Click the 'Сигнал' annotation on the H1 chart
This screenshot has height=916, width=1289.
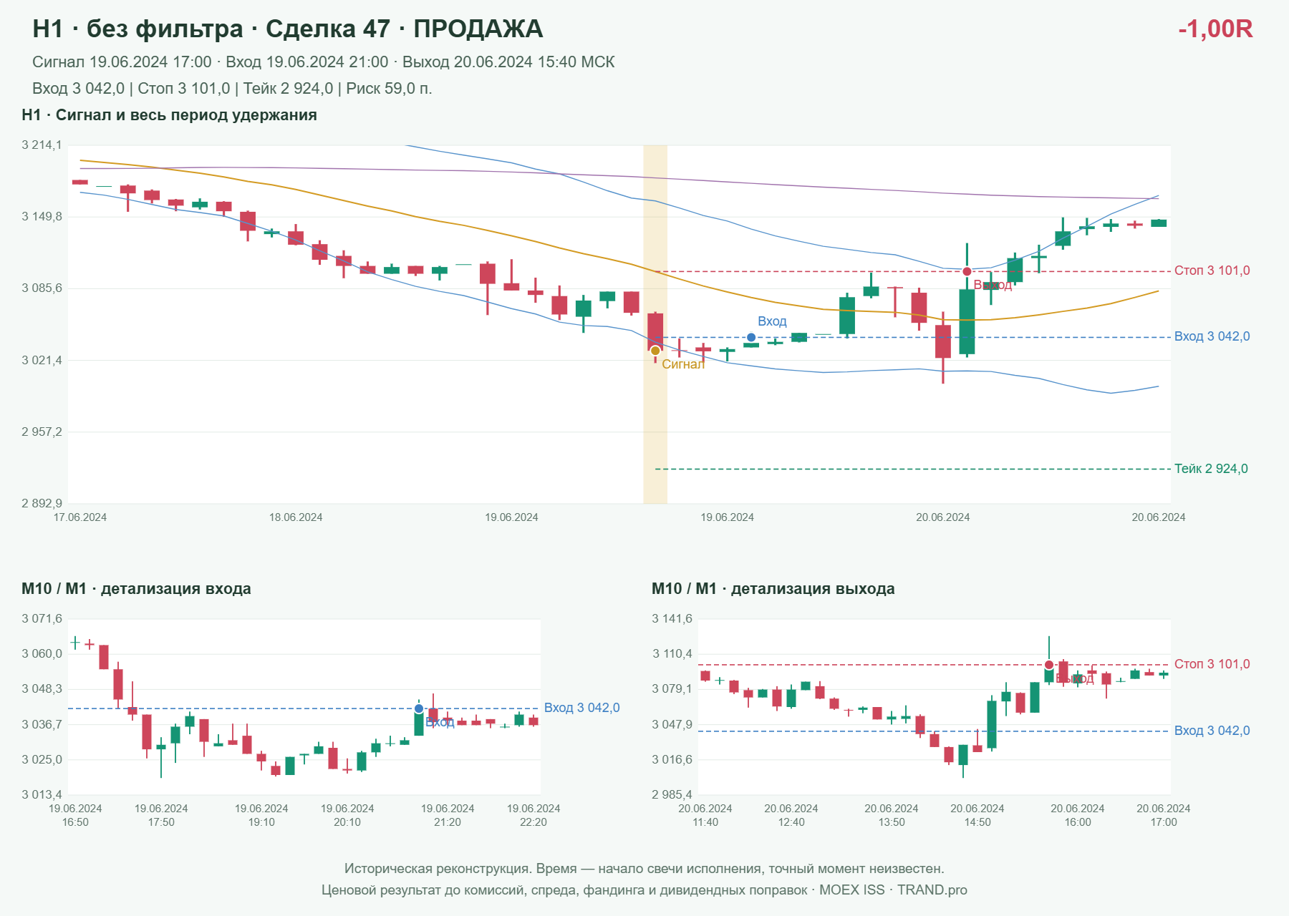[683, 364]
